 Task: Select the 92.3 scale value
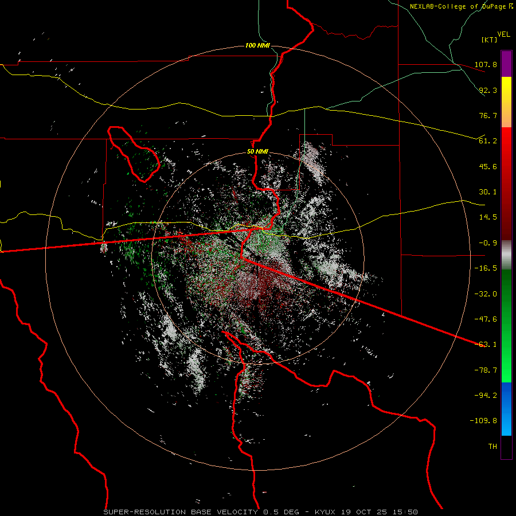pyautogui.click(x=488, y=90)
